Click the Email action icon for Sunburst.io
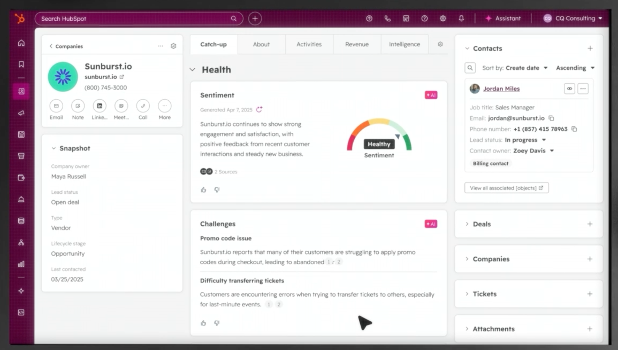 pyautogui.click(x=56, y=106)
